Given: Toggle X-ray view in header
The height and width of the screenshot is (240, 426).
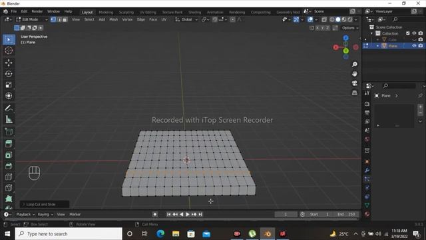Looking at the screenshot, I should pyautogui.click(x=324, y=19).
